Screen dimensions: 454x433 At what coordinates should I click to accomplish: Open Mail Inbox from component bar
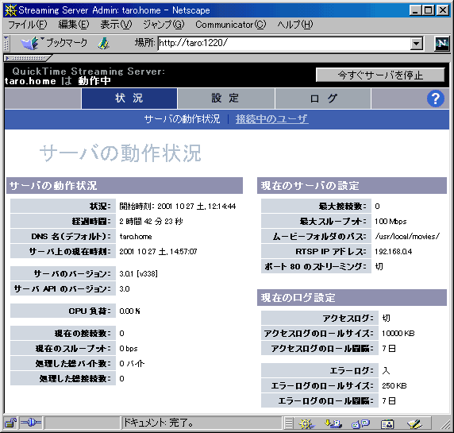tap(333, 424)
